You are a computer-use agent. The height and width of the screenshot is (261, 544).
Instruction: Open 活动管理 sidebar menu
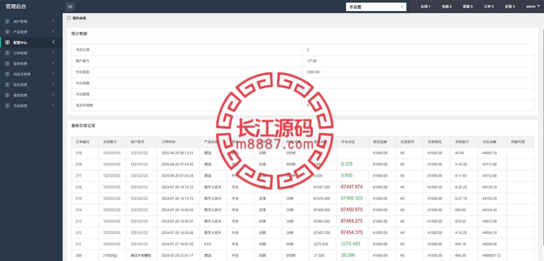[x=31, y=106]
